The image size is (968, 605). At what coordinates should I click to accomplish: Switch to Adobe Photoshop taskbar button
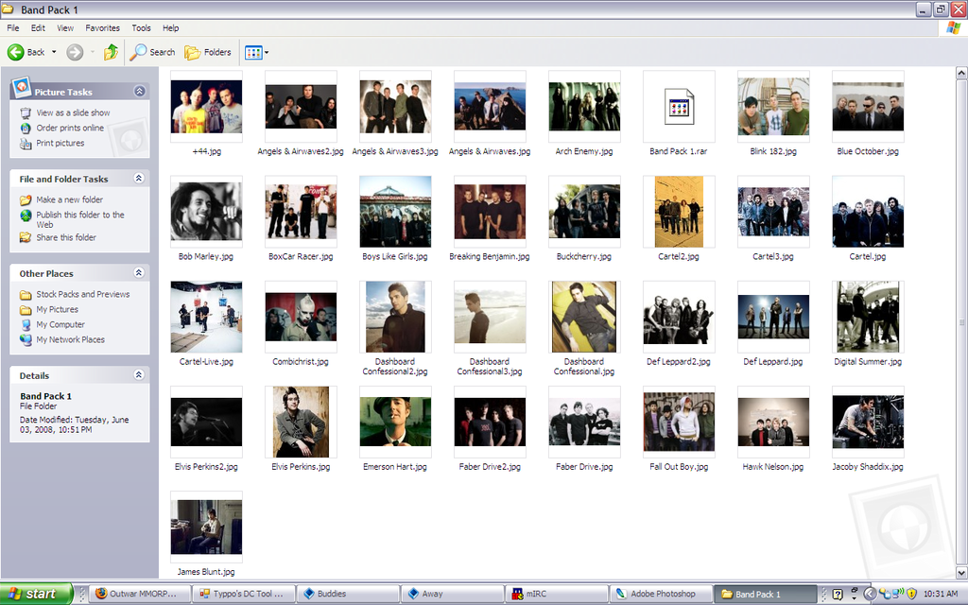(661, 594)
